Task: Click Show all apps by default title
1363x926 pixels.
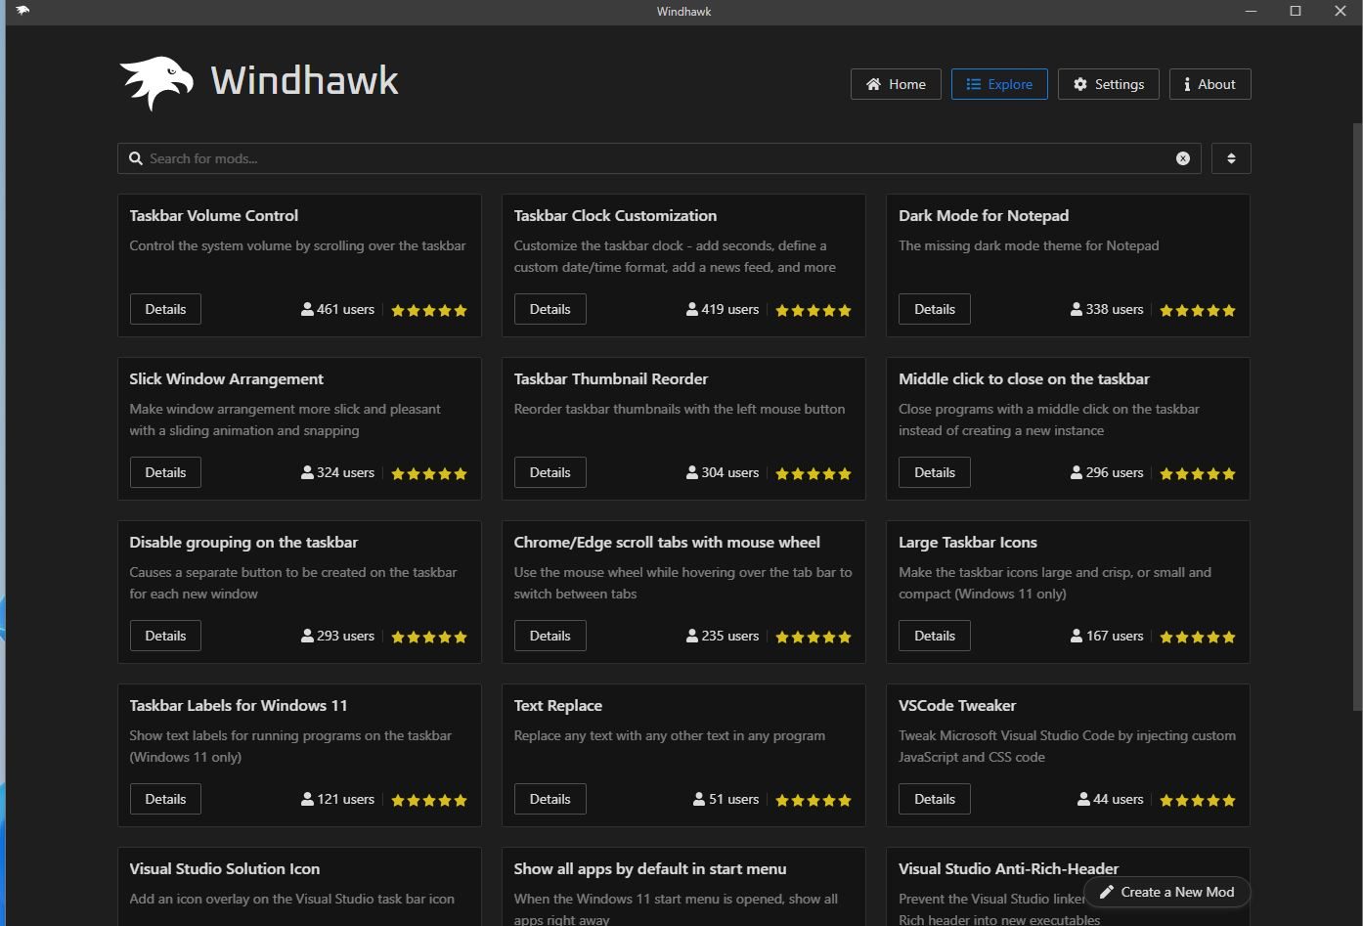Action: tap(650, 869)
